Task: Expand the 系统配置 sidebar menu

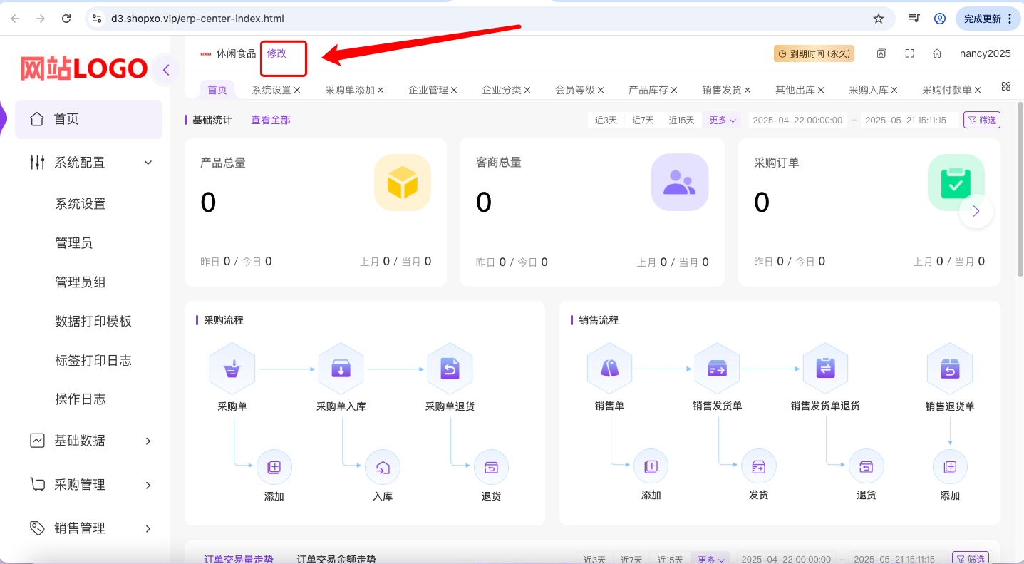Action: click(88, 163)
